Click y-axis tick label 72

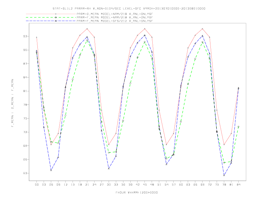coord(25,132)
